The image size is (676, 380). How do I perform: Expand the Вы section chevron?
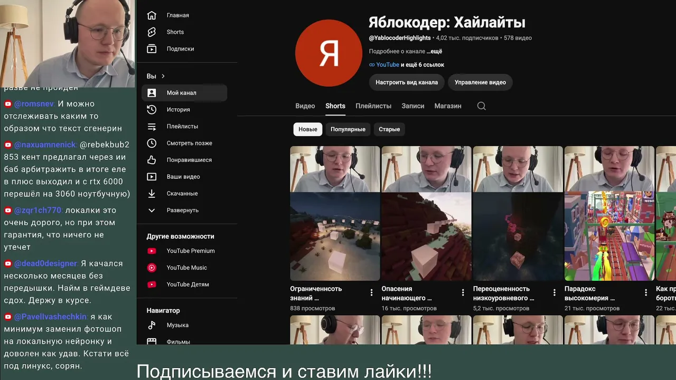(x=163, y=76)
